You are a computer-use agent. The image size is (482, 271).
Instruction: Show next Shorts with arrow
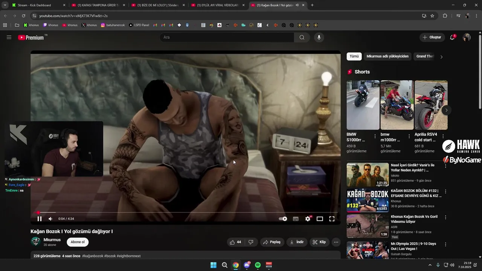tap(446, 110)
